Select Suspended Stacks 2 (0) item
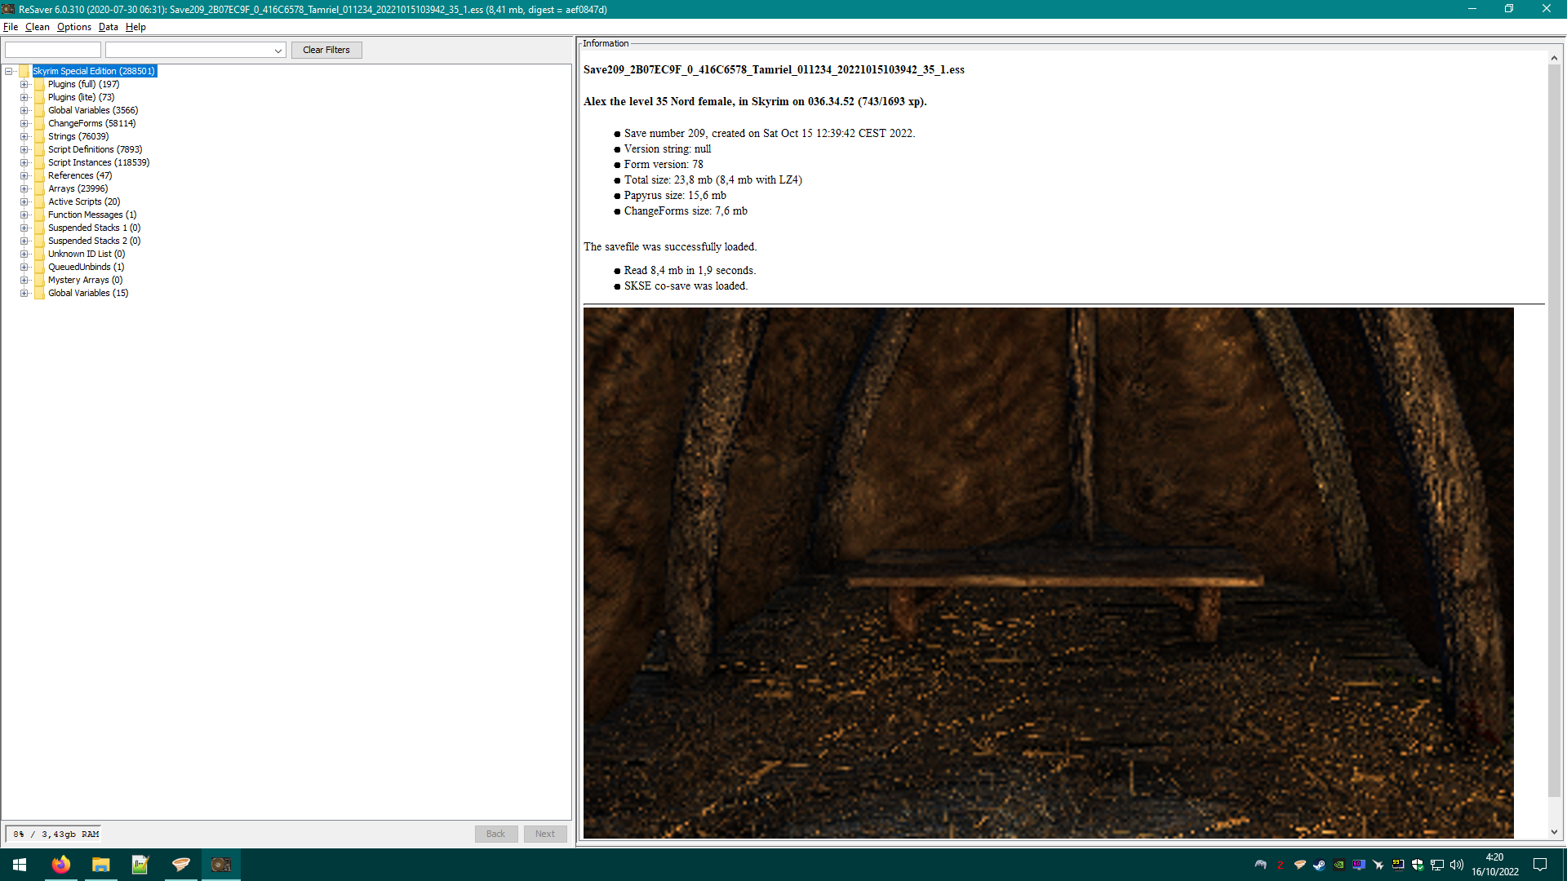 tap(94, 241)
